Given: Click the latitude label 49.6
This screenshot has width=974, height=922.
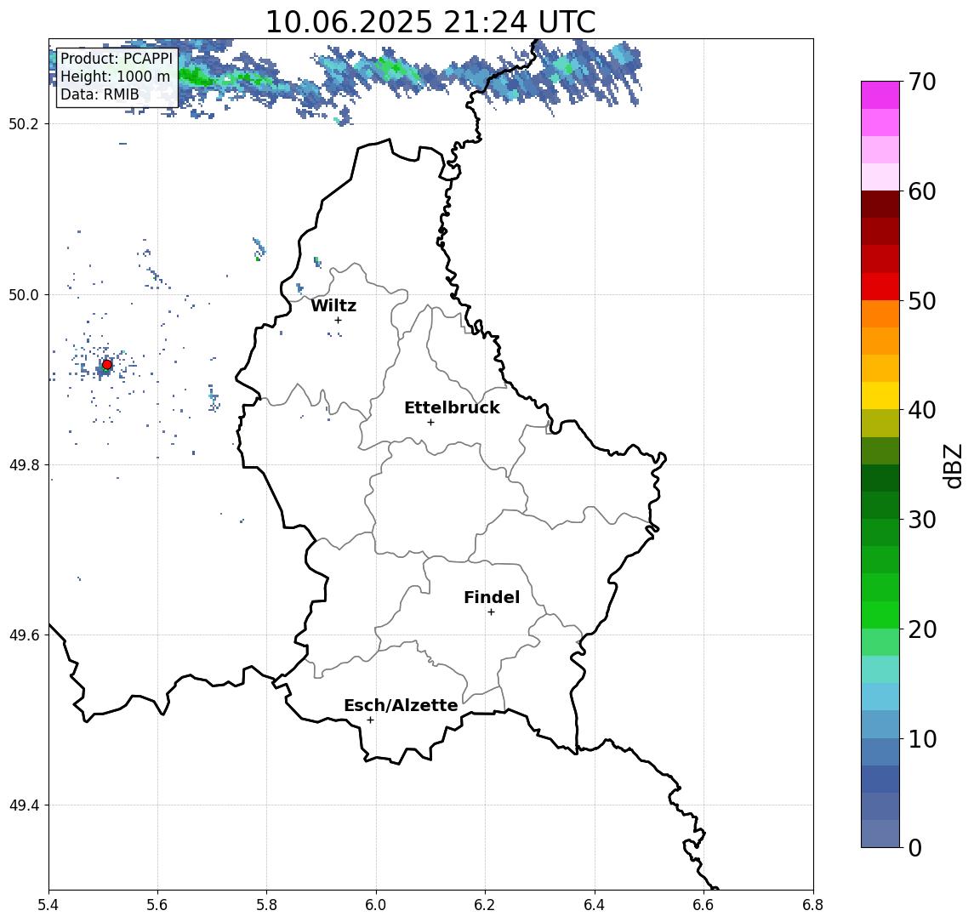Looking at the screenshot, I should 24,635.
